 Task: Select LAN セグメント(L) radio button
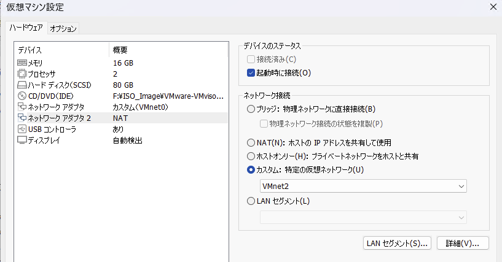click(x=251, y=201)
